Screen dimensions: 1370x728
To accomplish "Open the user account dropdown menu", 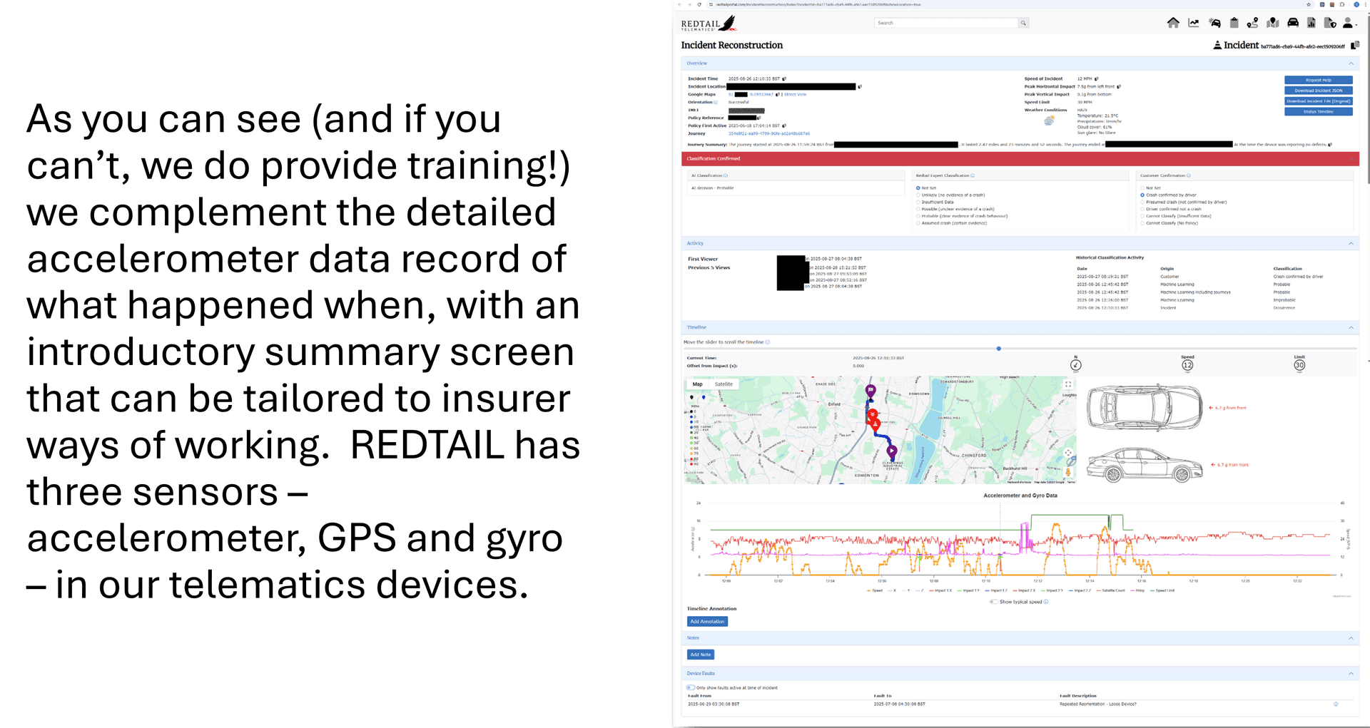I will tap(1349, 24).
